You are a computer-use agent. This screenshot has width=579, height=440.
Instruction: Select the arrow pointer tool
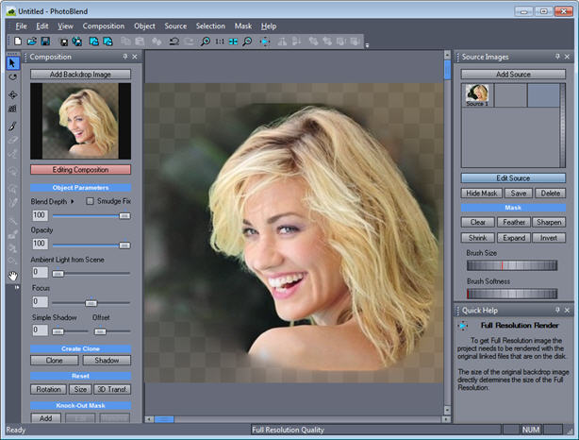(12, 63)
